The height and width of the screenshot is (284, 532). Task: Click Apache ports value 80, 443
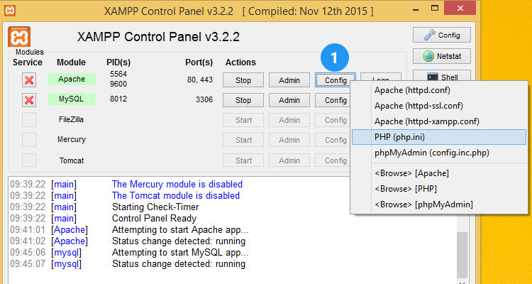(x=200, y=80)
